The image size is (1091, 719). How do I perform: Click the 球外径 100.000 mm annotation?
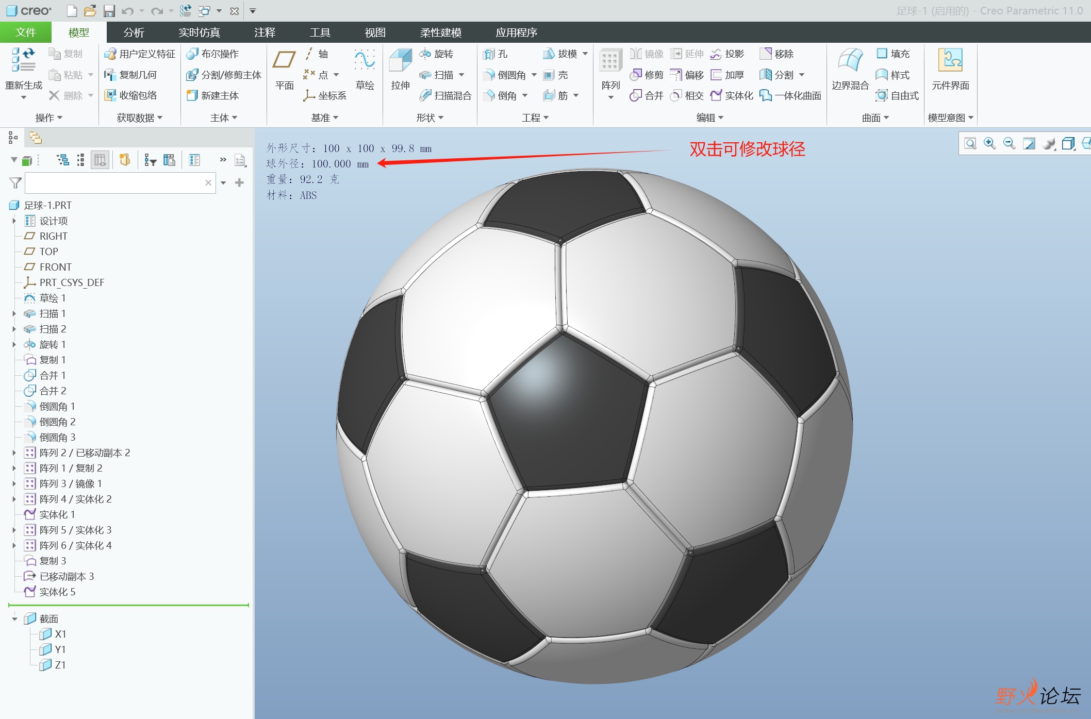coord(318,164)
